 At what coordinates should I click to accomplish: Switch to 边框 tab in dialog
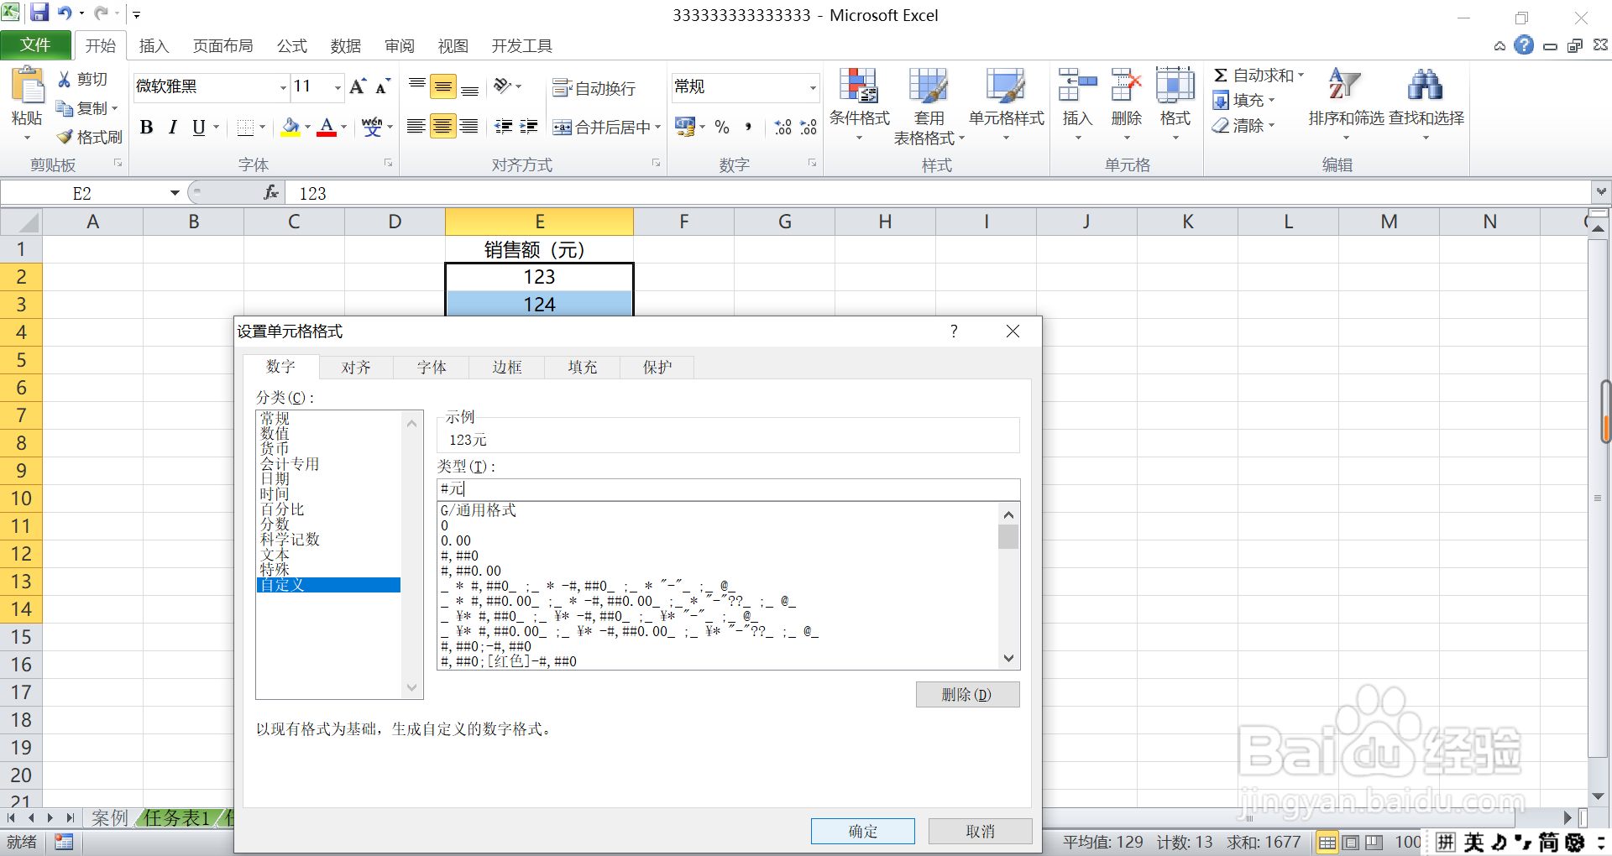coord(507,368)
